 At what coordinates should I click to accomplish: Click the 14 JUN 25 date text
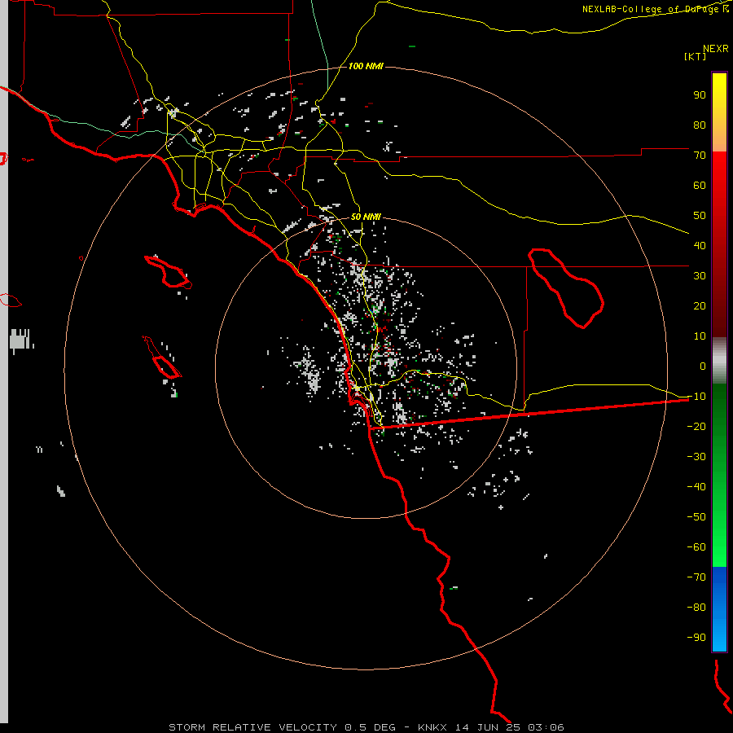[x=488, y=727]
